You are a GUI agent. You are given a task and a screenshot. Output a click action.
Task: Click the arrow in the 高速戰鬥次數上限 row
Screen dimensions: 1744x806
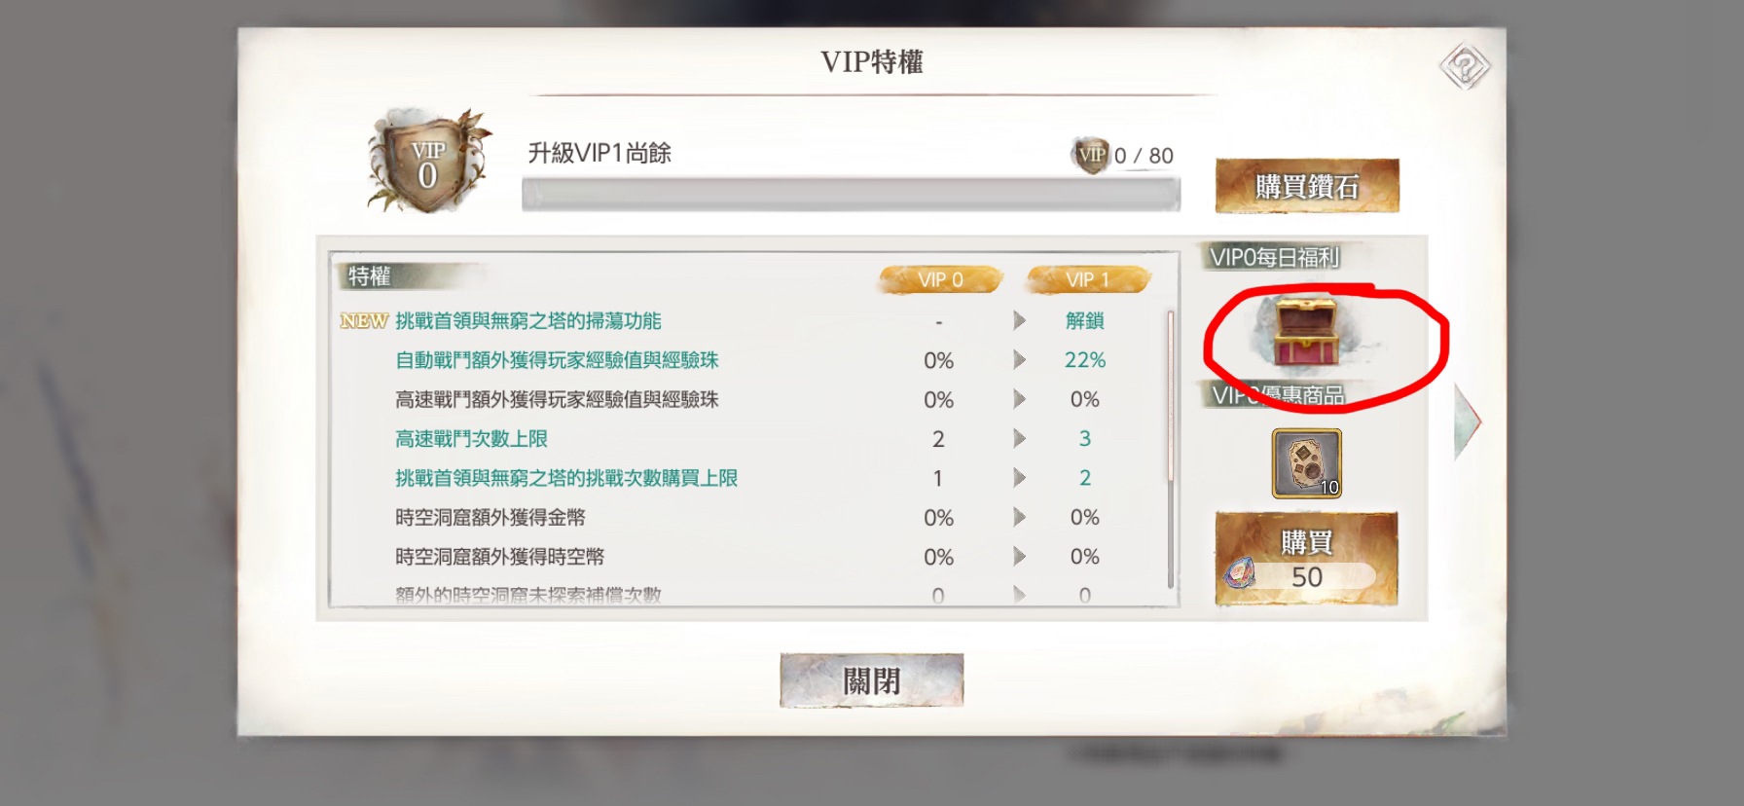[x=1019, y=439]
